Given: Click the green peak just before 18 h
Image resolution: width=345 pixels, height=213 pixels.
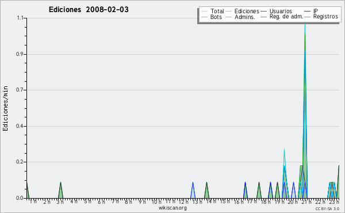Looking at the screenshot, I should pos(259,191).
